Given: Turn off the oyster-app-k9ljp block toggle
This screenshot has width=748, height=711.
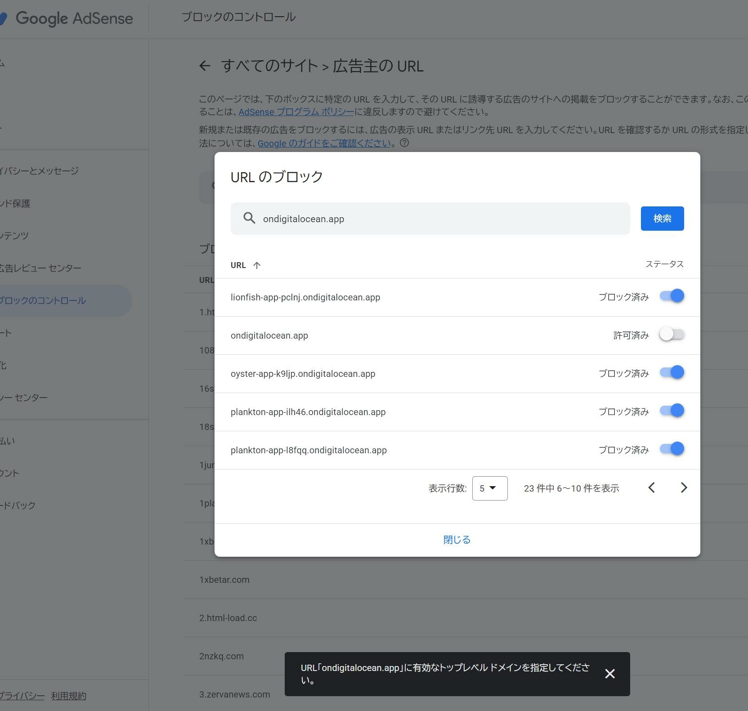Looking at the screenshot, I should click(672, 373).
